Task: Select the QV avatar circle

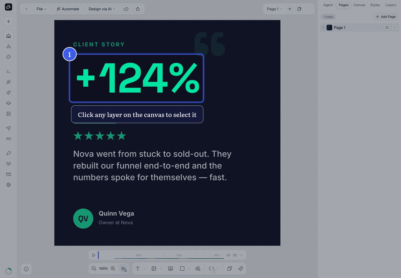Action: [x=83, y=219]
